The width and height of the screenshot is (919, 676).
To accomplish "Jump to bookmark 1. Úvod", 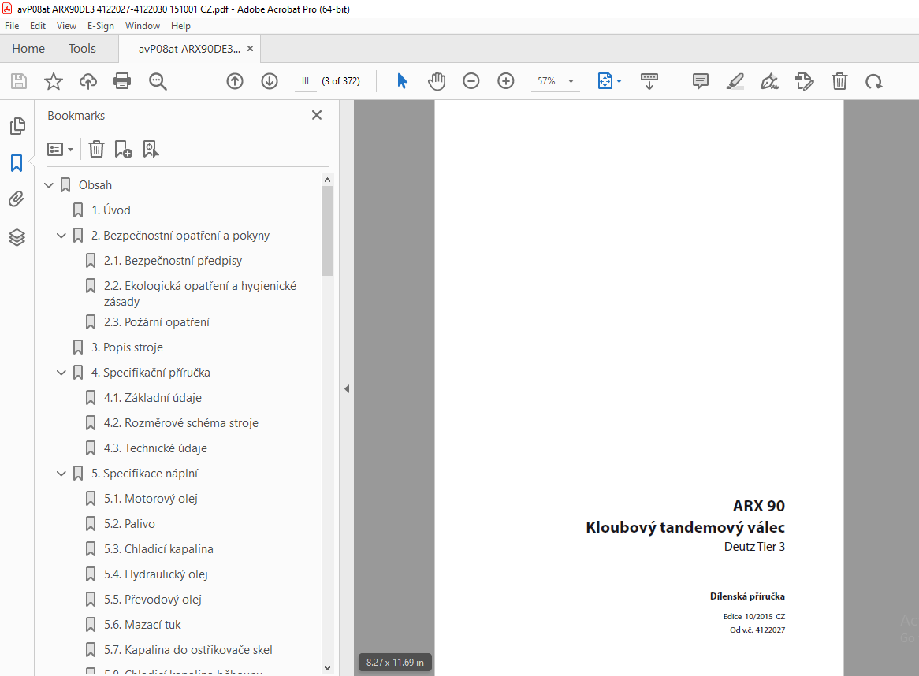I will tap(111, 210).
